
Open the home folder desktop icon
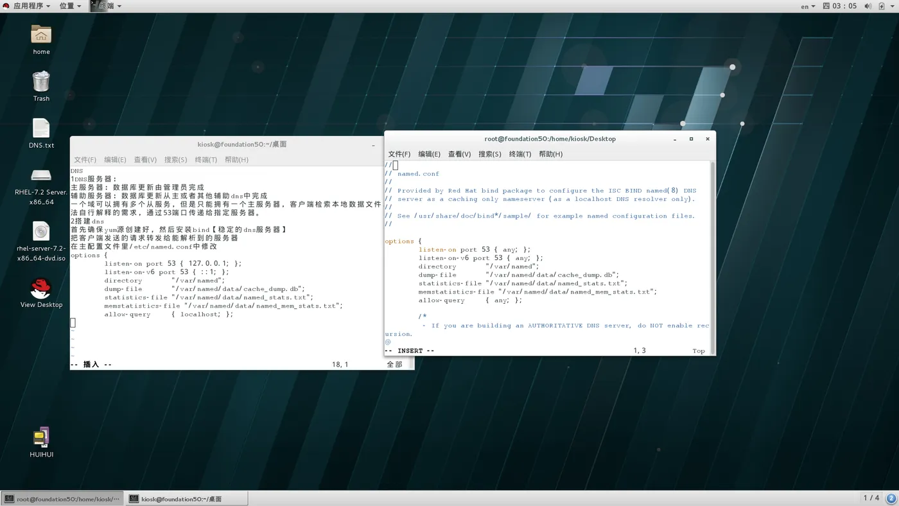41,35
